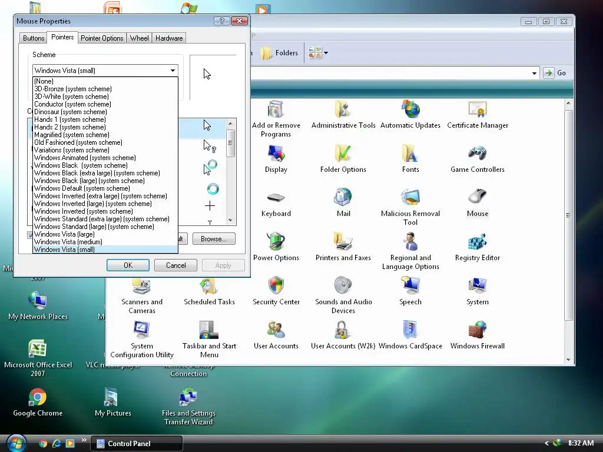The image size is (603, 452).
Task: Open Scheduled Tasks icon
Action: [209, 292]
